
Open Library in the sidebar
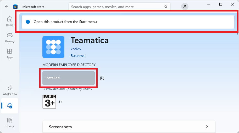(10, 123)
